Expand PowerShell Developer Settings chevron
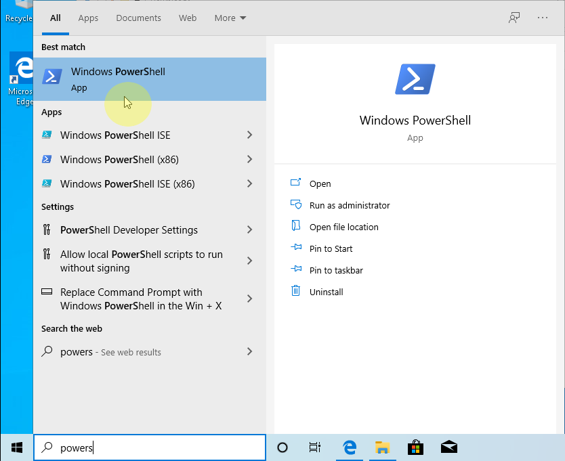The width and height of the screenshot is (565, 461). [250, 229]
